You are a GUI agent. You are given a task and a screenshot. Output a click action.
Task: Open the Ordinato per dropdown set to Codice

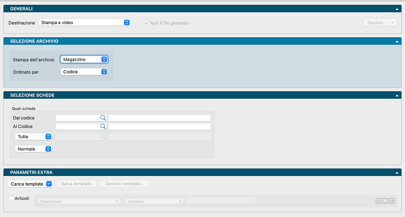84,72
